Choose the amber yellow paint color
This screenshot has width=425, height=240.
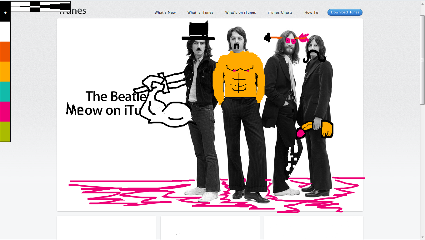pos(5,72)
